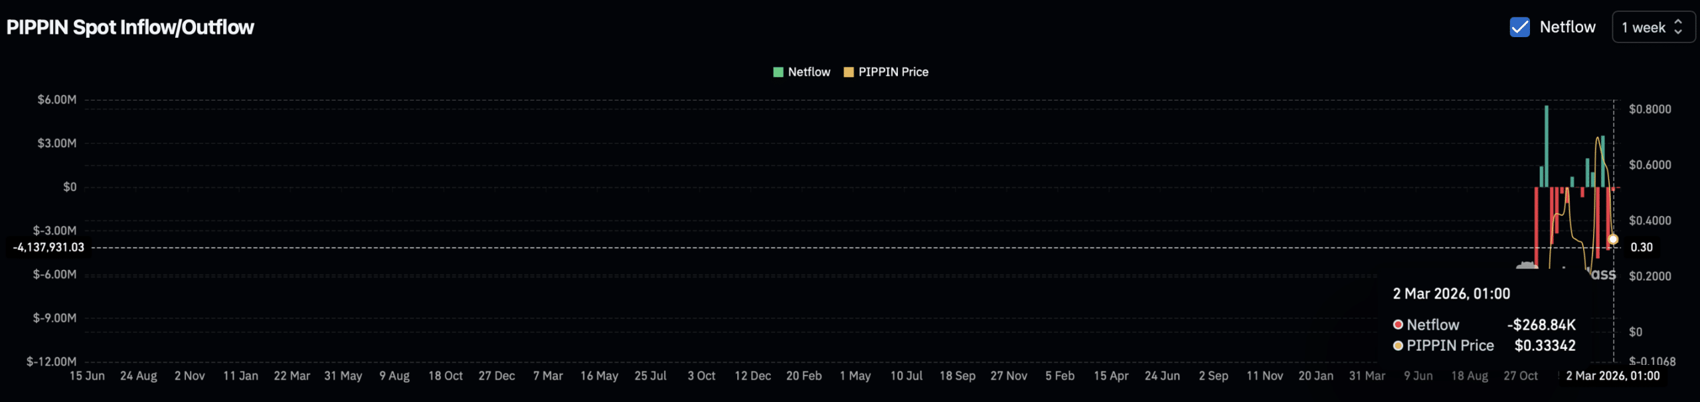Toggle the yellow PIPPIN Price legend swatch
This screenshot has width=1700, height=402.
[x=848, y=72]
